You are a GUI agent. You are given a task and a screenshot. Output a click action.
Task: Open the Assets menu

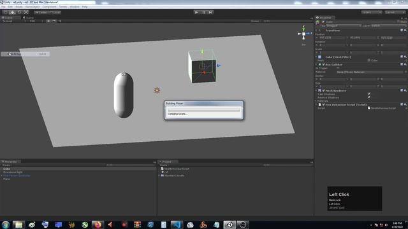click(18, 7)
